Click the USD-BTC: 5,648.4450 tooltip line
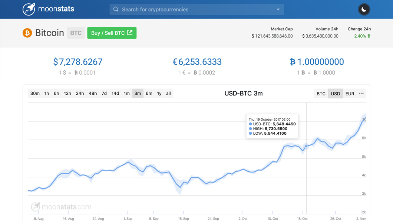 [272, 124]
